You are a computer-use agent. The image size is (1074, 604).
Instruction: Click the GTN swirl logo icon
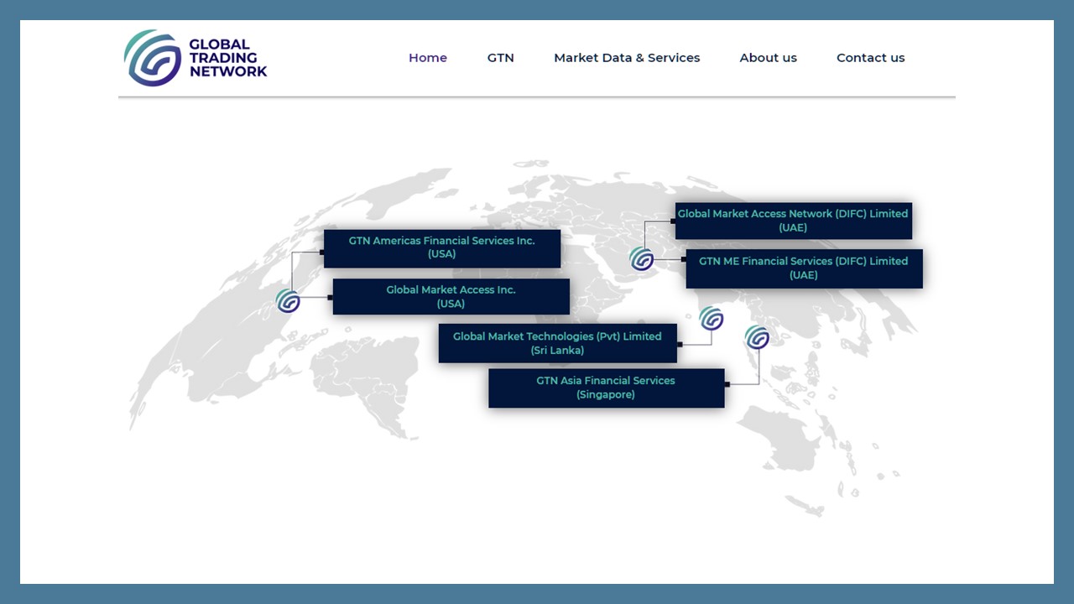(x=153, y=58)
